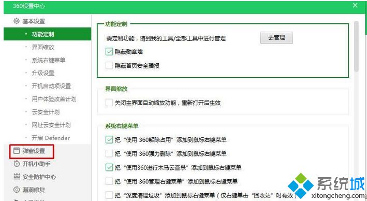Open 开机小助手 section label
The width and height of the screenshot is (367, 201).
tap(36, 164)
